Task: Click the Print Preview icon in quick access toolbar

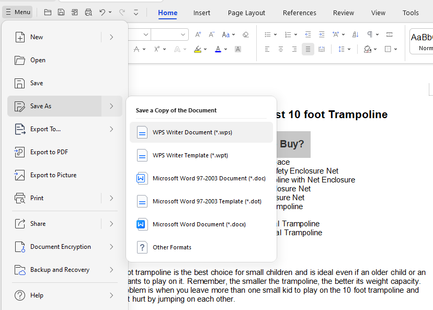Action: pyautogui.click(x=88, y=12)
